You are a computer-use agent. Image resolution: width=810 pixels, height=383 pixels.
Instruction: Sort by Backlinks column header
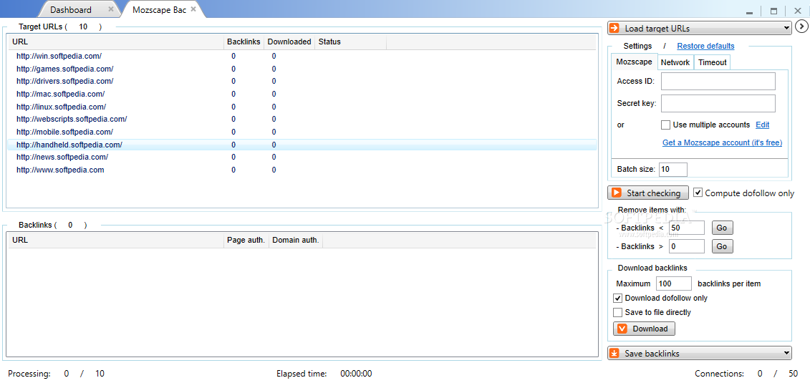click(244, 42)
